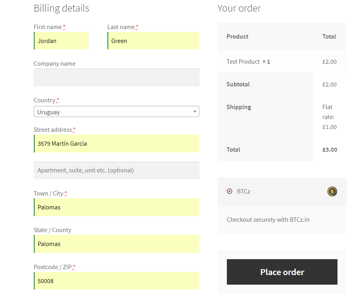The width and height of the screenshot is (357, 295).
Task: Click the order Total amount £3.00
Action: point(330,150)
